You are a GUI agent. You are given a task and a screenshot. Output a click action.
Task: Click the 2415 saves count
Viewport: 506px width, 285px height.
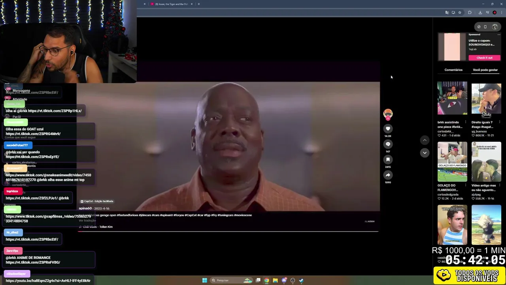point(388,167)
